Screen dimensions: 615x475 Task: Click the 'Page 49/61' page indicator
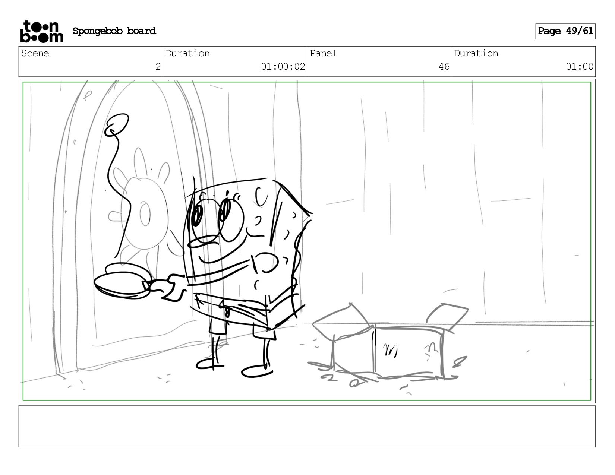click(x=565, y=31)
